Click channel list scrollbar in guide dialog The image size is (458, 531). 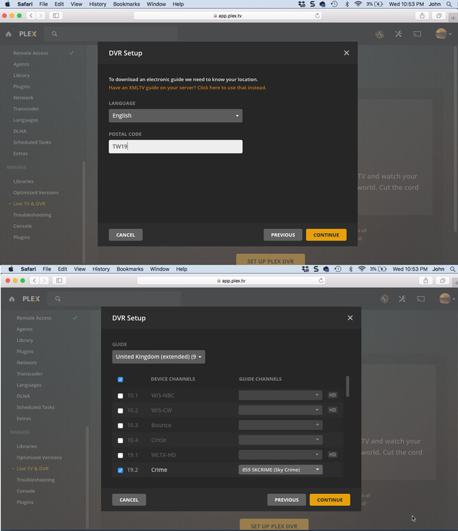click(347, 387)
